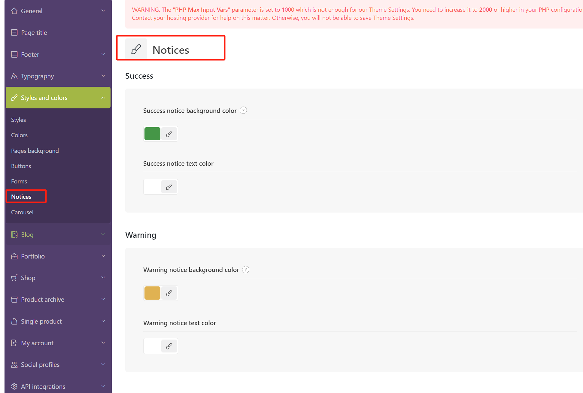Expand the General section chevron
The height and width of the screenshot is (393, 583).
103,11
